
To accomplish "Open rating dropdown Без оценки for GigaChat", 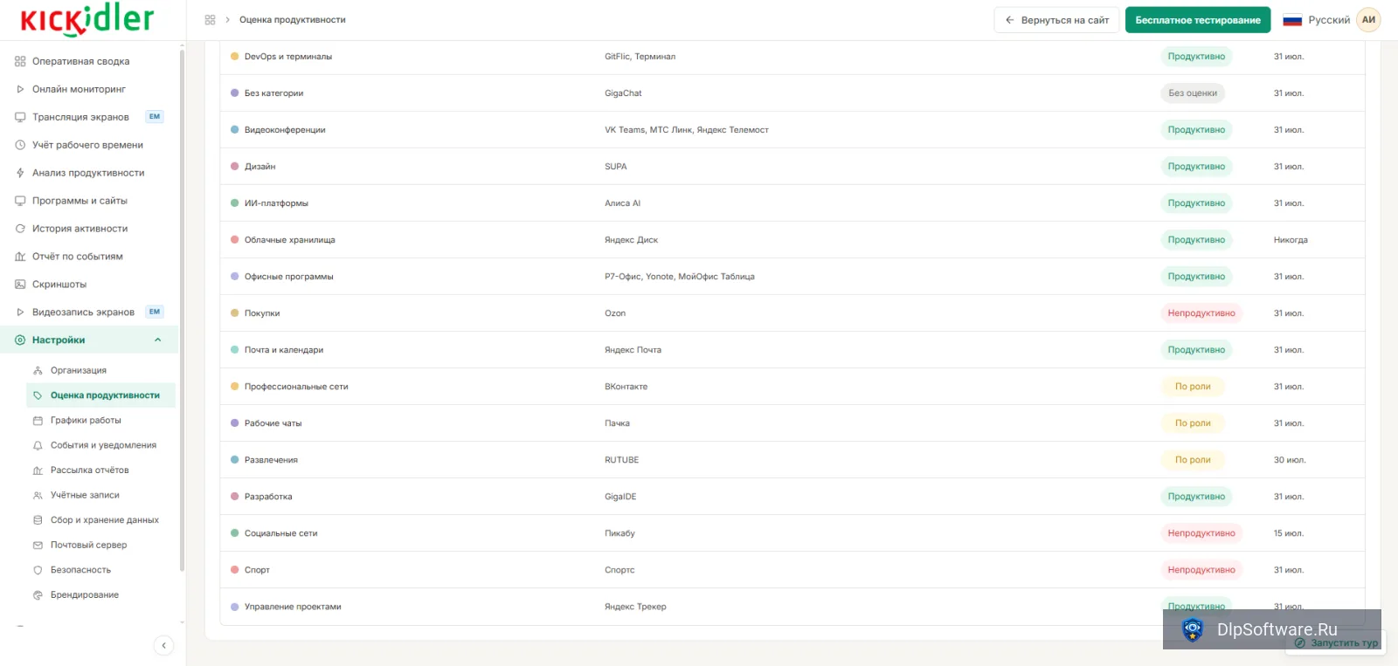I will pyautogui.click(x=1193, y=93).
